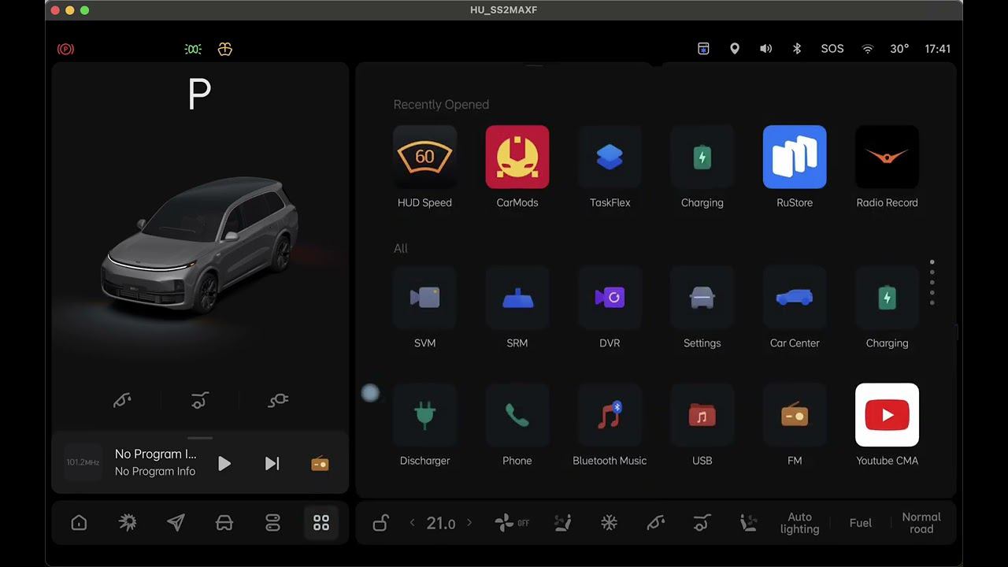Click the location pin status icon

[x=735, y=49]
